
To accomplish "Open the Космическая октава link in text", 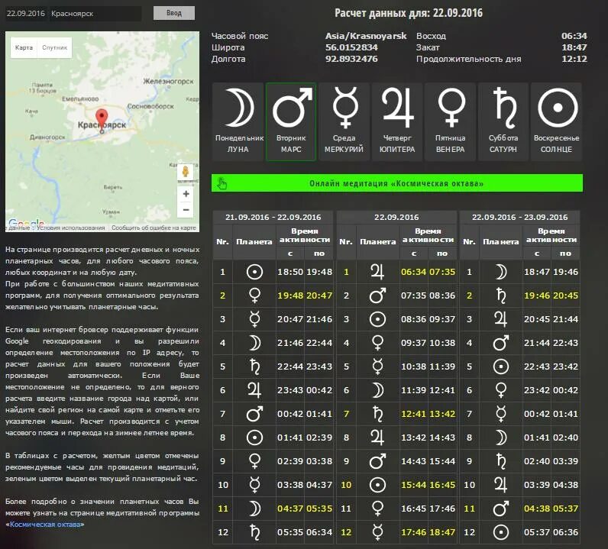I will point(45,525).
